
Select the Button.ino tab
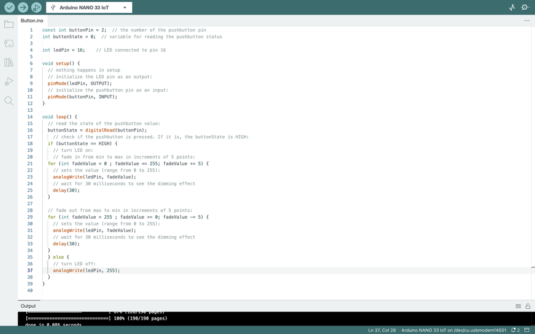point(32,20)
